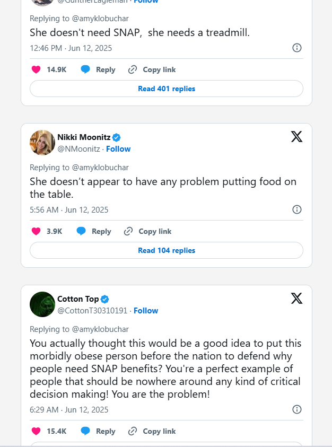Image resolution: width=332 pixels, height=447 pixels.
Task: Like Cotton Top's tweet with 15.4K hearts
Action: (x=36, y=431)
